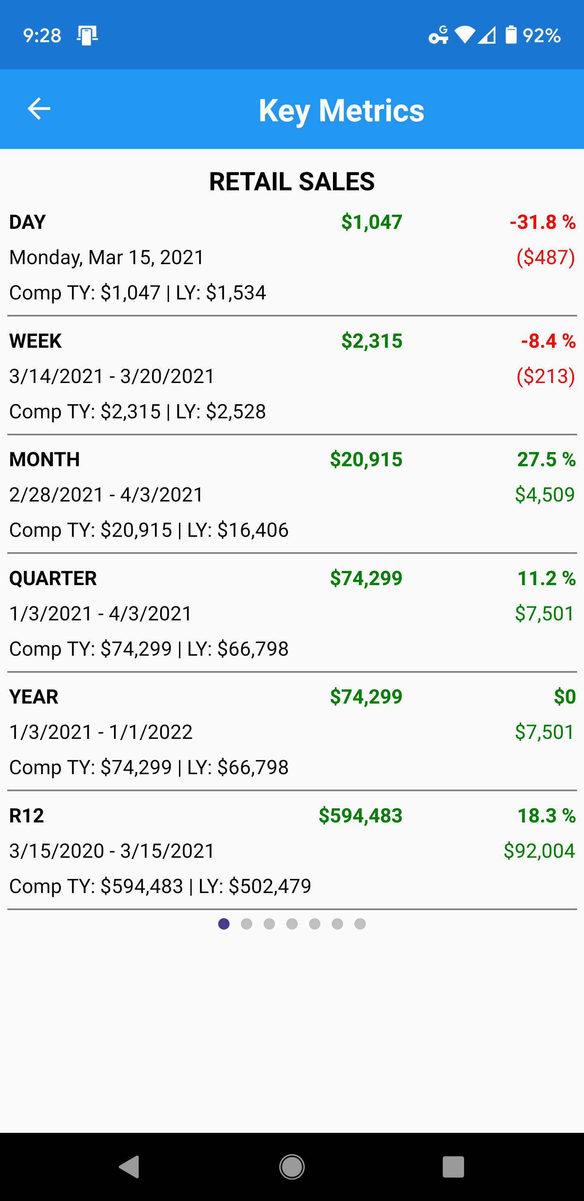Tap the RETAIL SALES heading
The height and width of the screenshot is (1201, 584).
[x=292, y=181]
